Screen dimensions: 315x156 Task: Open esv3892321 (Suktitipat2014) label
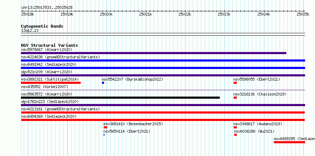[50, 79]
